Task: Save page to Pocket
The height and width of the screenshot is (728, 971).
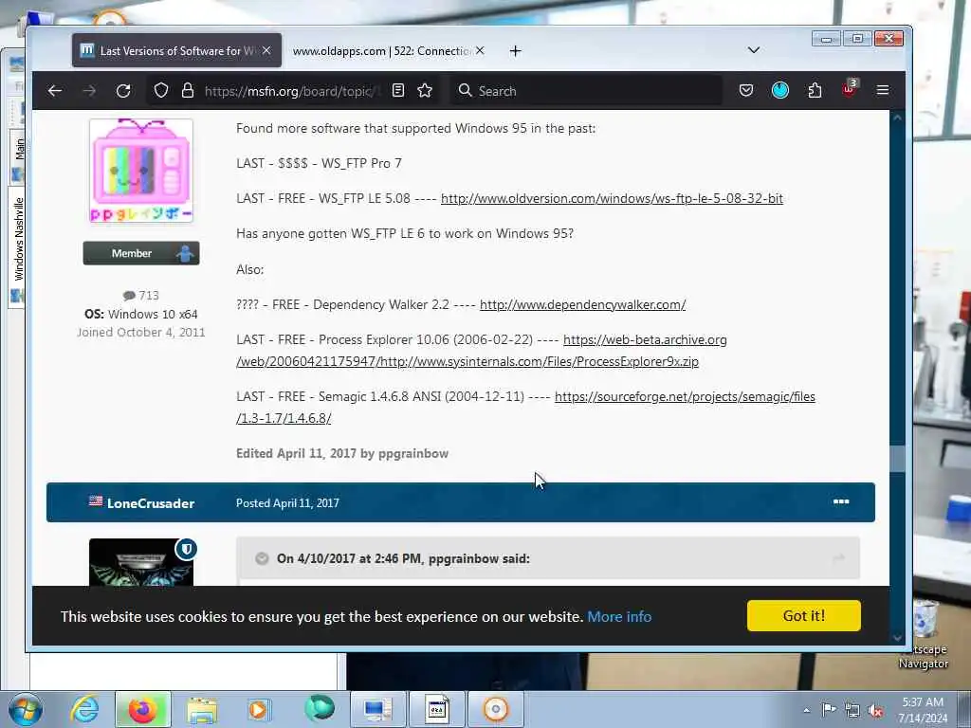Action: 746,91
